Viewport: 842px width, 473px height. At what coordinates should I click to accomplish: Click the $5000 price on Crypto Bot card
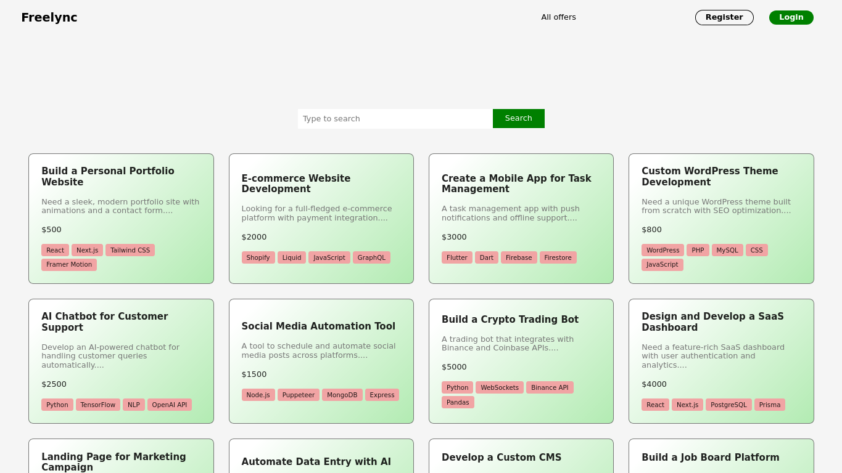pos(454,367)
